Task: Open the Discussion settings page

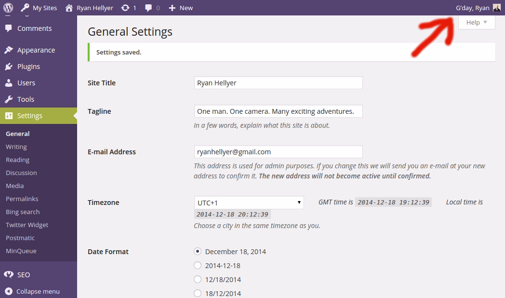Action: tap(21, 173)
